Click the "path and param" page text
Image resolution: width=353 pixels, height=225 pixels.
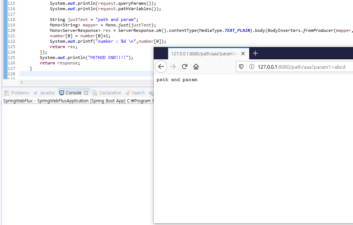(x=177, y=80)
